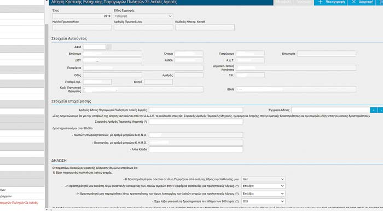Open the Είδος Εγγραφής dropdown
383x211 pixels.
tap(143, 16)
